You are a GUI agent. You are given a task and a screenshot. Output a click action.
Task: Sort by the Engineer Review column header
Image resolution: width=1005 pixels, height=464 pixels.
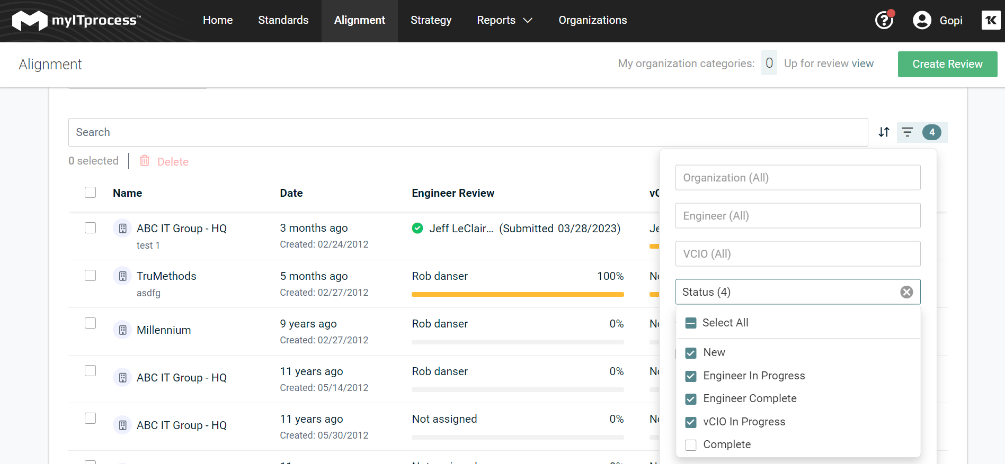click(x=453, y=193)
